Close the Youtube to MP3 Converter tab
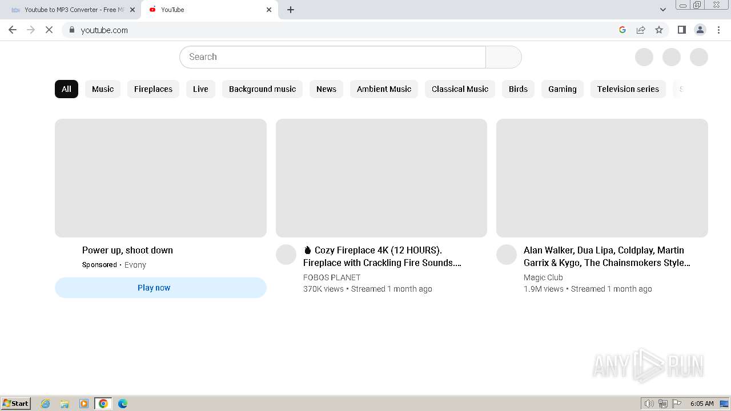The width and height of the screenshot is (731, 411). pyautogui.click(x=132, y=10)
